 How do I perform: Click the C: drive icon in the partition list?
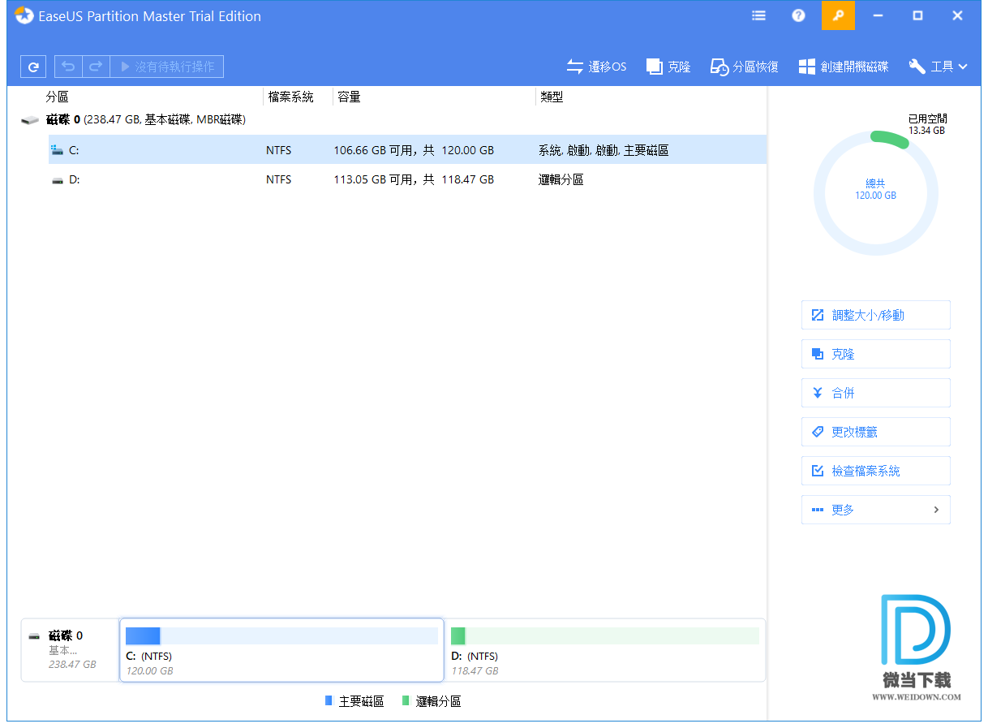57,150
